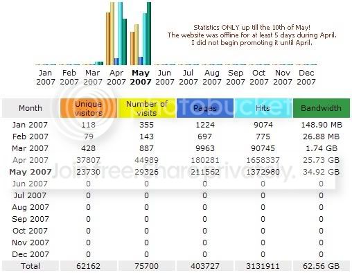Click the 118 unique visitors value
The image size is (352, 273).
[x=89, y=125]
